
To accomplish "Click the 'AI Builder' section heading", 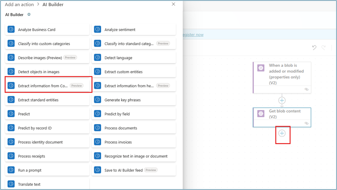I will 14,15.
